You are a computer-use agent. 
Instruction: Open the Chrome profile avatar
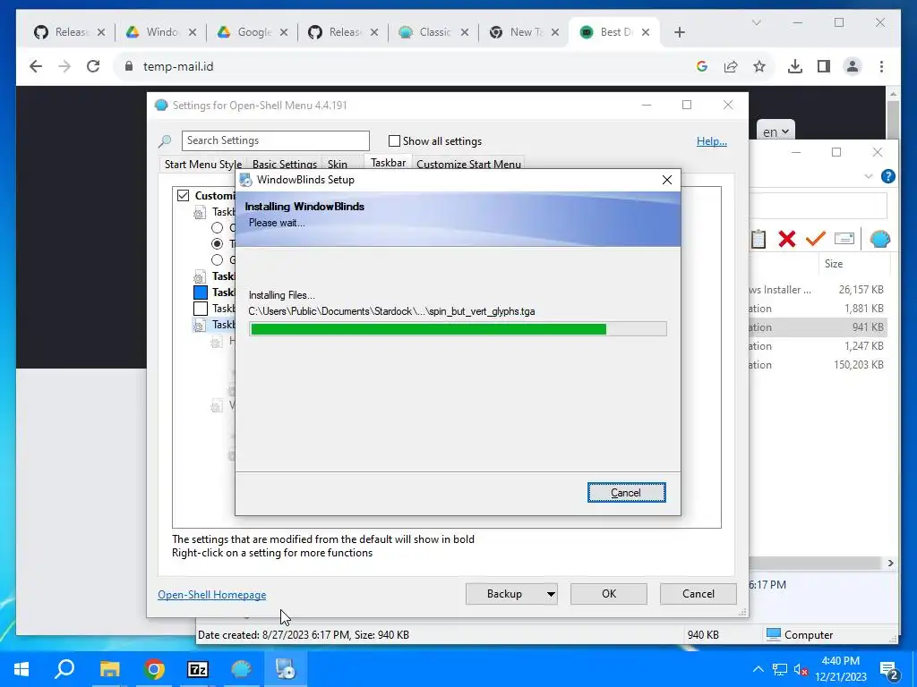853,66
